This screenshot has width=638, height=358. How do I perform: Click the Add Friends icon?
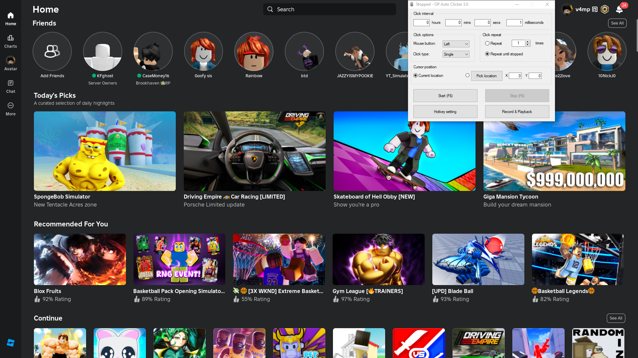(x=52, y=51)
